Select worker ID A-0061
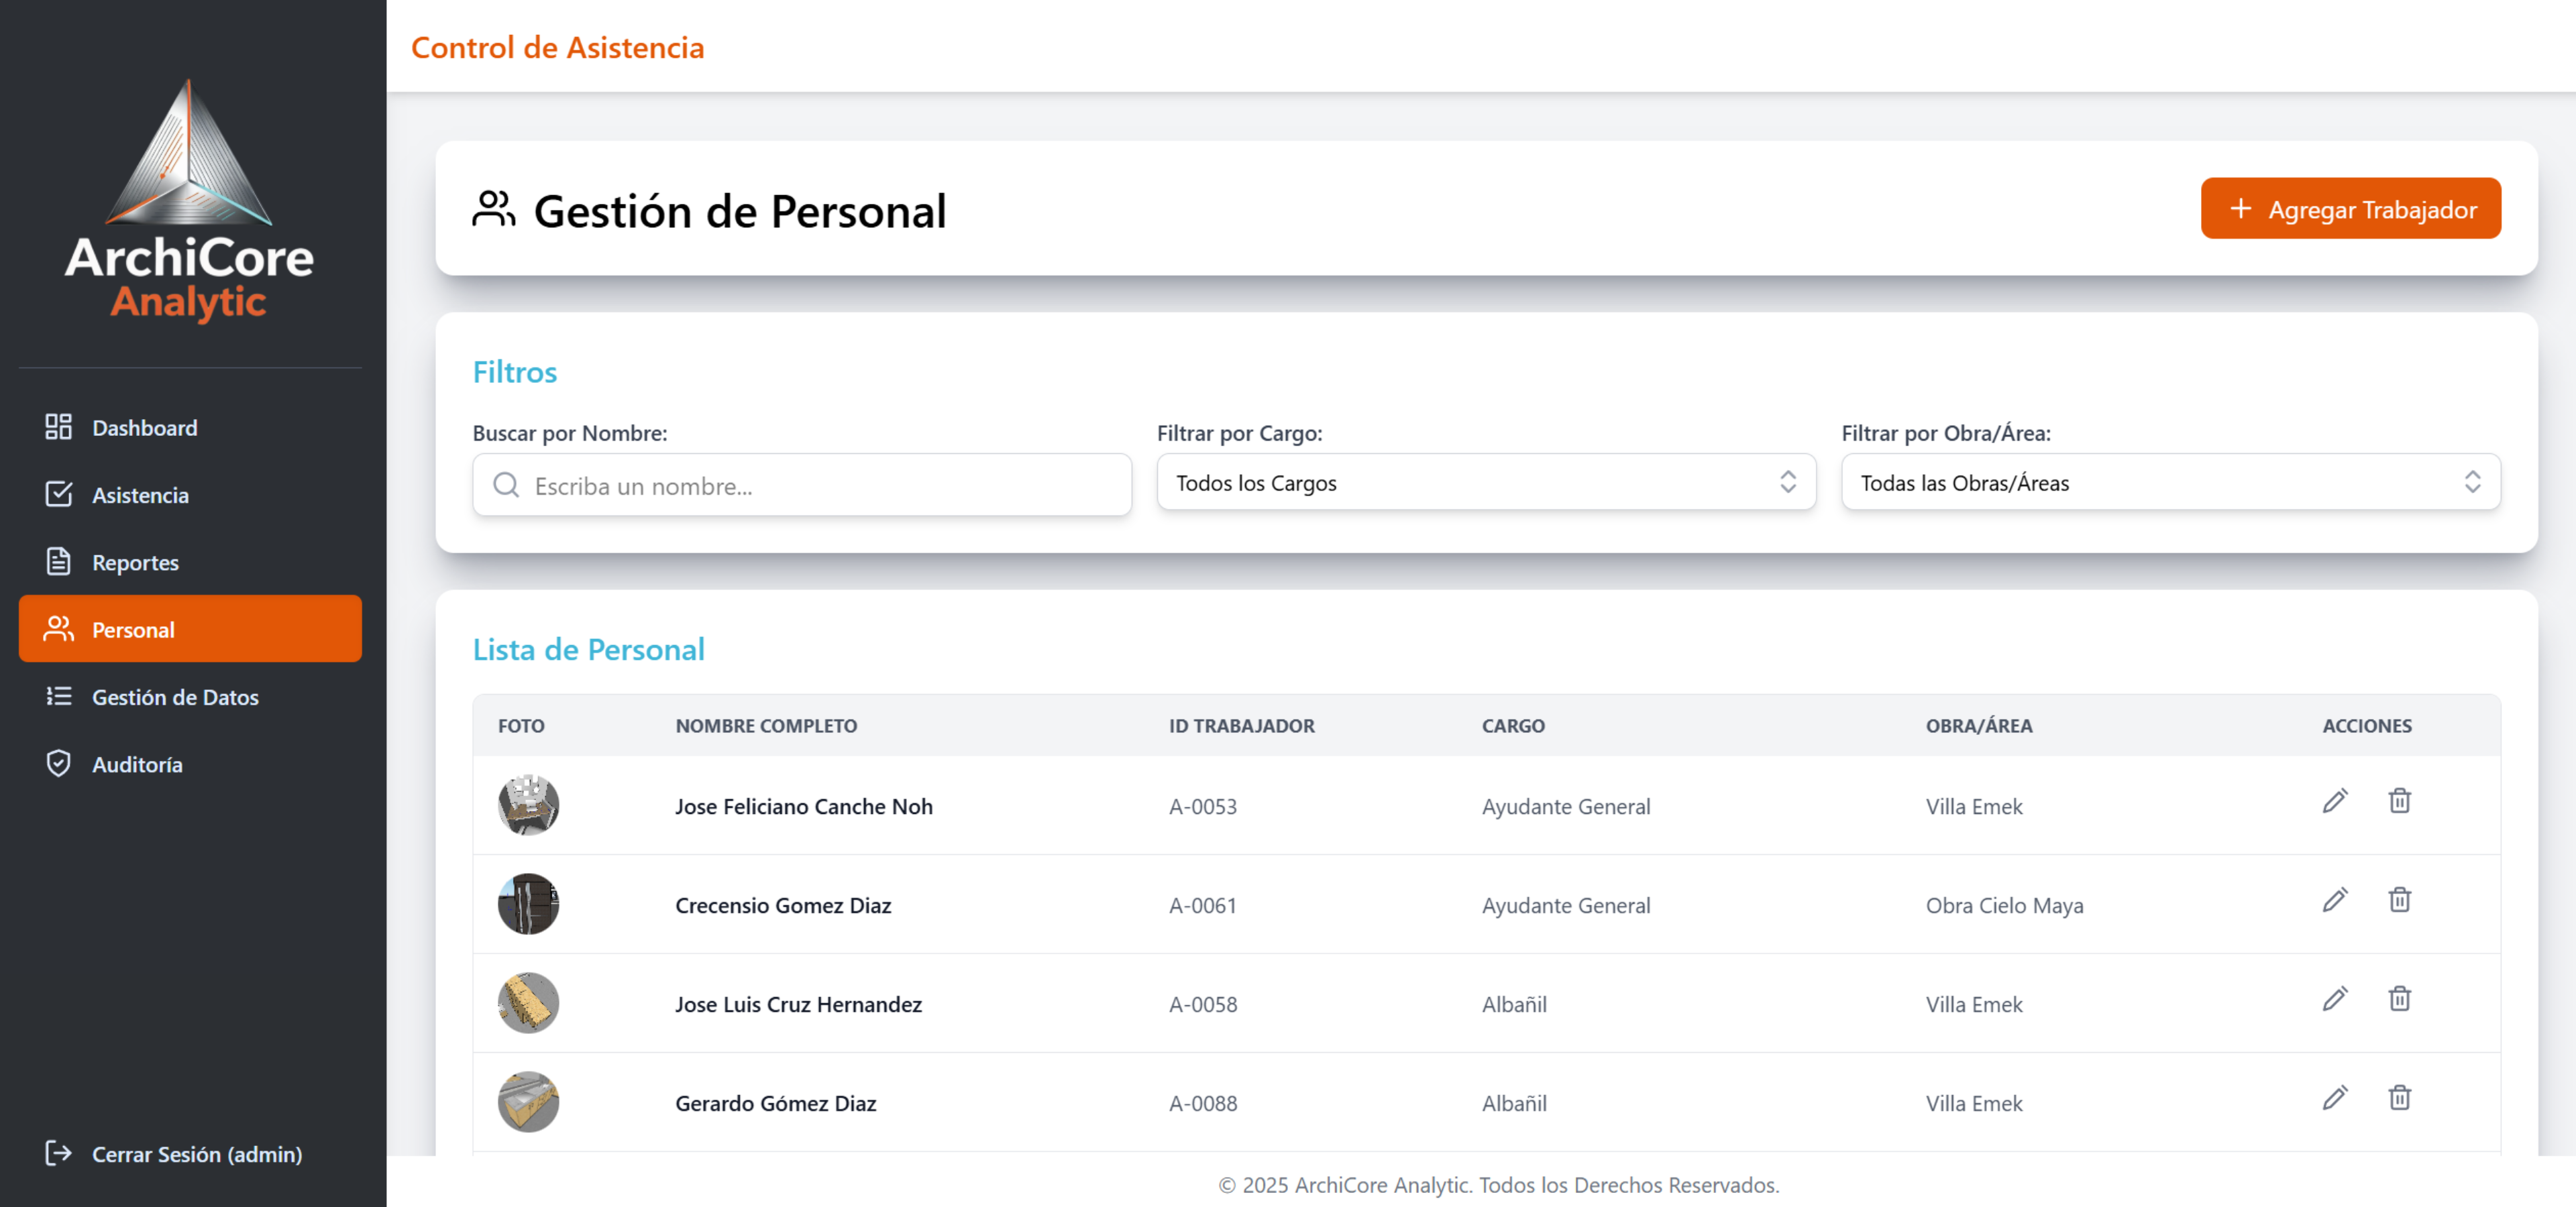 click(x=1203, y=905)
